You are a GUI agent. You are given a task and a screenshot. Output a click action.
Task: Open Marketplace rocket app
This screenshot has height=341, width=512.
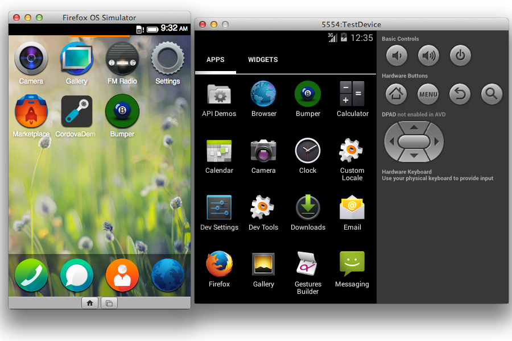(x=31, y=111)
